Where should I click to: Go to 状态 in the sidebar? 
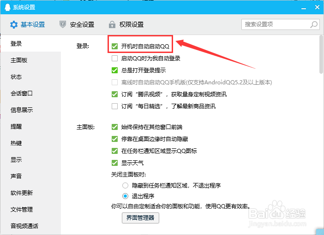(x=16, y=77)
